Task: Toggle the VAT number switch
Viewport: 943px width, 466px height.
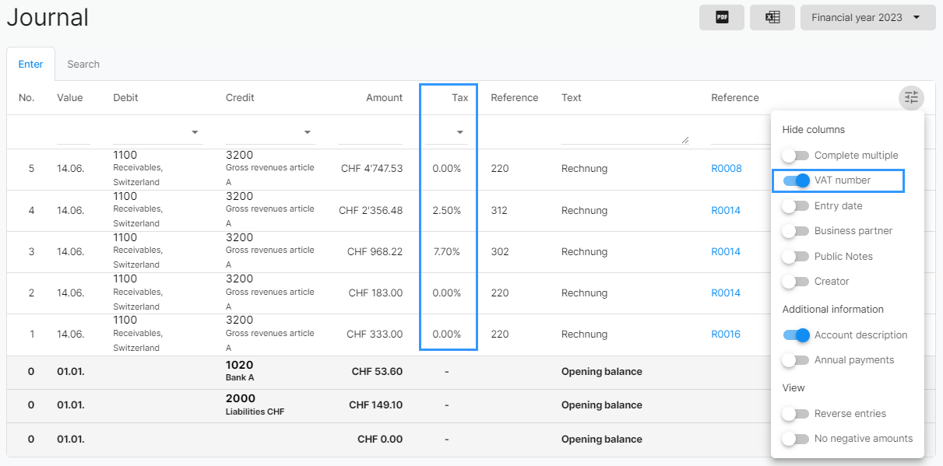Action: (x=796, y=180)
